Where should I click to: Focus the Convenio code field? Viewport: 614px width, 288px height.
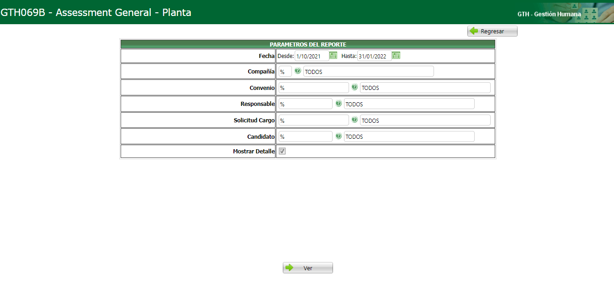314,88
